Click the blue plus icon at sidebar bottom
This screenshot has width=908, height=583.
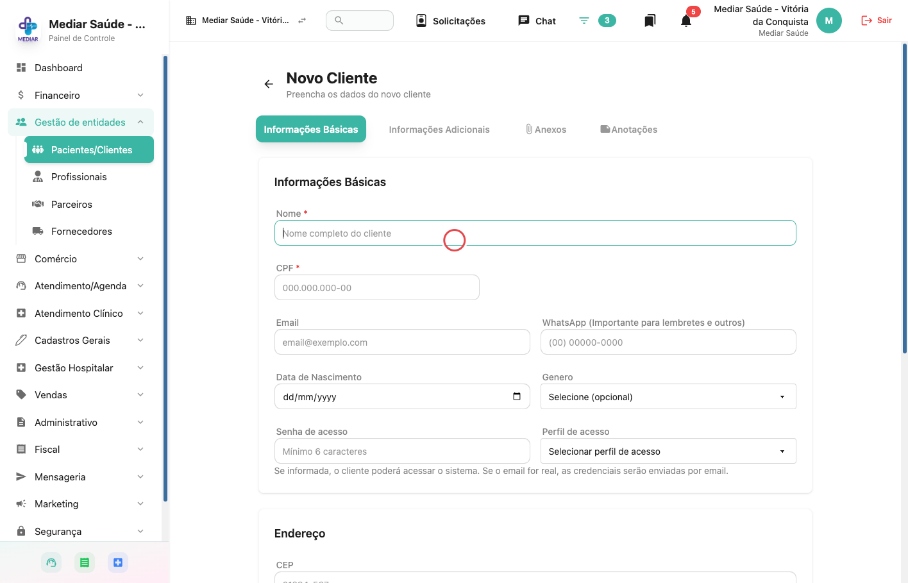click(118, 562)
